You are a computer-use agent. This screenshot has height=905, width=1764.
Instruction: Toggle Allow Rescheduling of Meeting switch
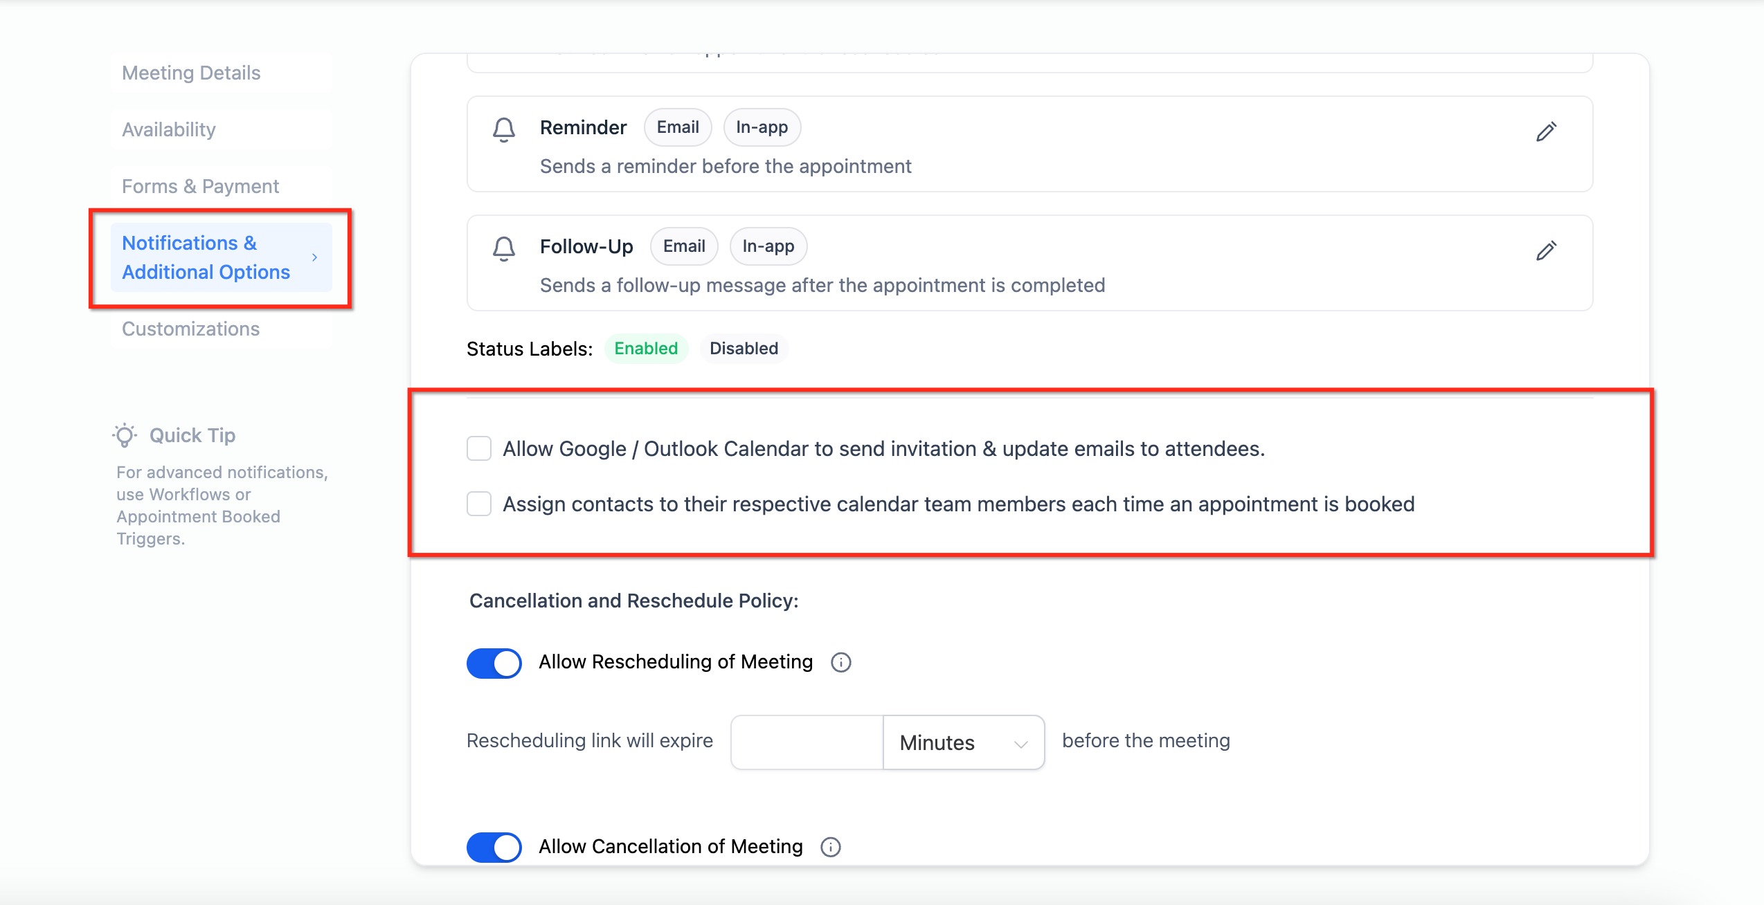pyautogui.click(x=494, y=663)
